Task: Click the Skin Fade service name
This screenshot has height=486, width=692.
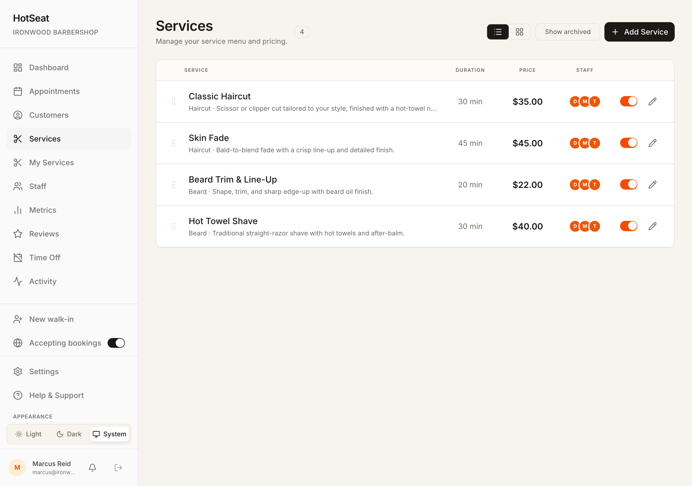Action: click(x=209, y=138)
